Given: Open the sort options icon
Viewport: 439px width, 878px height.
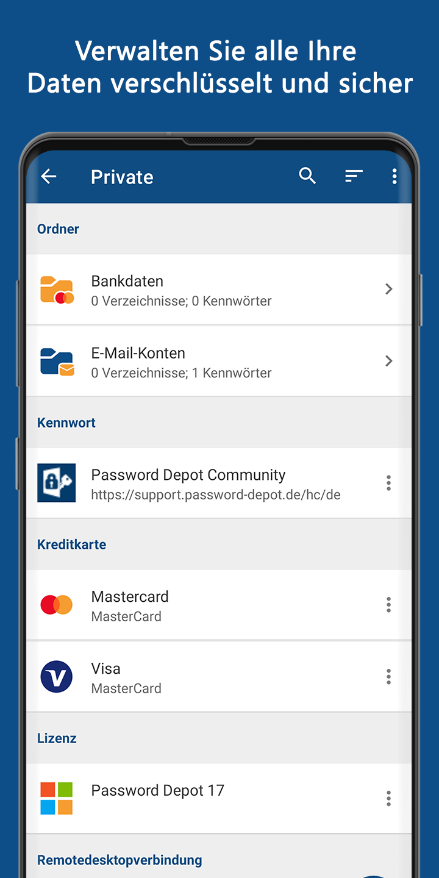Looking at the screenshot, I should [x=354, y=176].
